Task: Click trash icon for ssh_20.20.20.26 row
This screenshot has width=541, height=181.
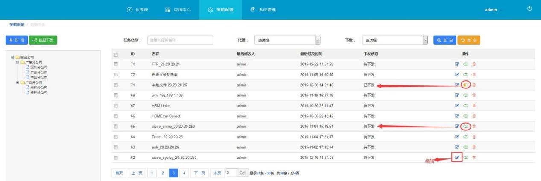Action: tap(474, 147)
